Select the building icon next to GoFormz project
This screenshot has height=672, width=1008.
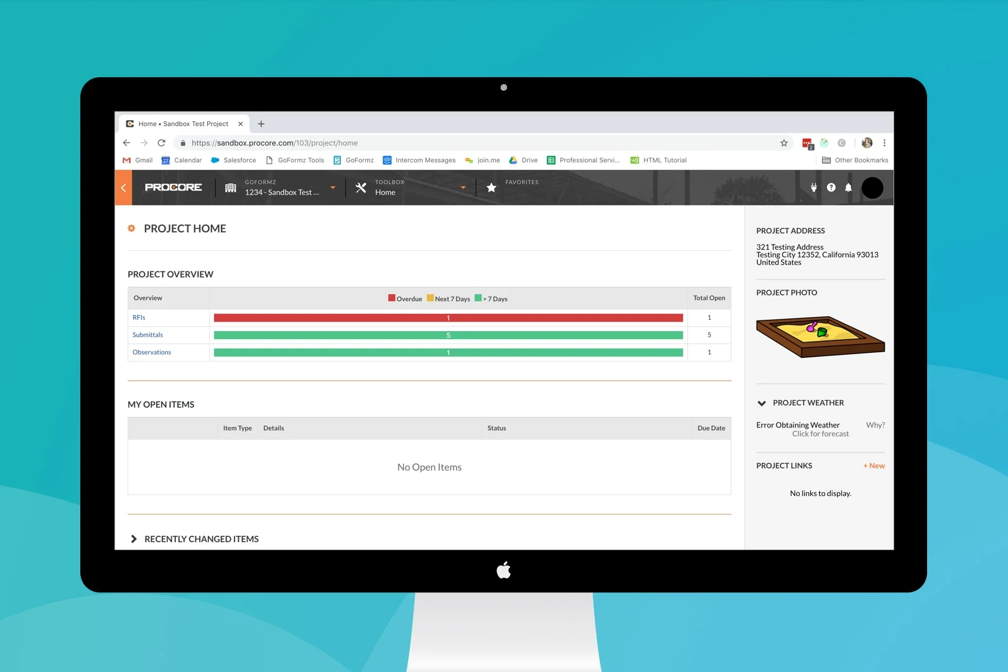[230, 187]
